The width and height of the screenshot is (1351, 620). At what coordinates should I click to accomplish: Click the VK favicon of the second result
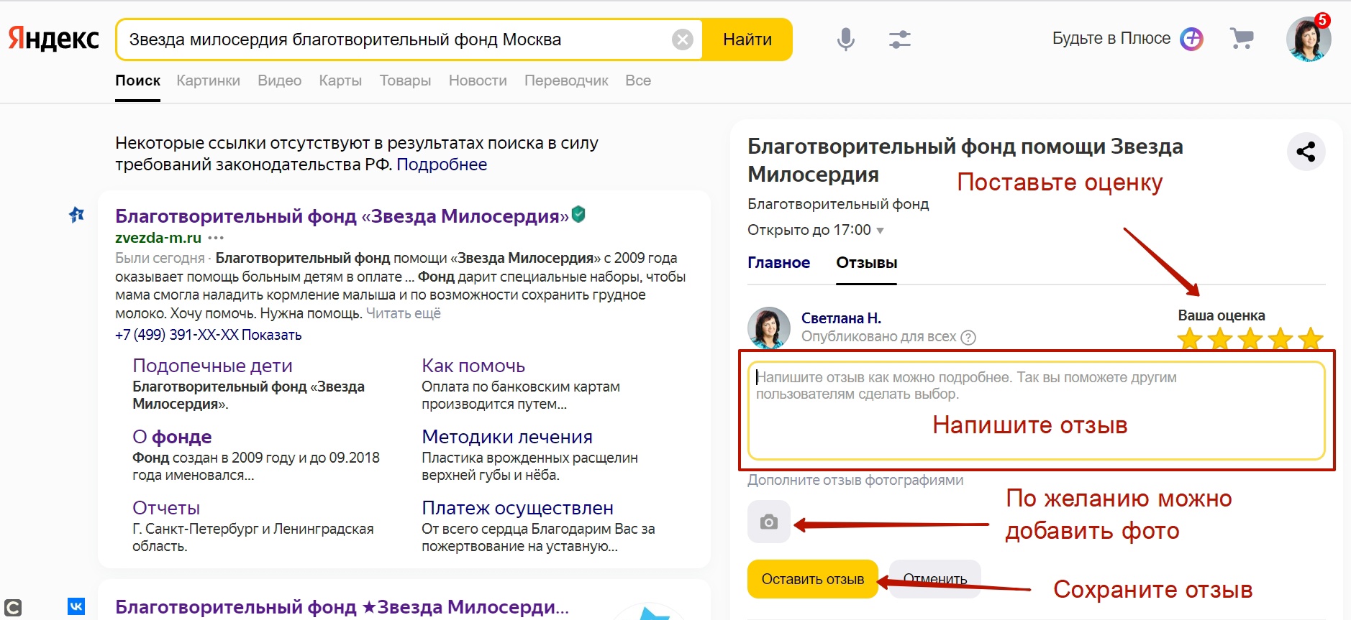pyautogui.click(x=76, y=606)
